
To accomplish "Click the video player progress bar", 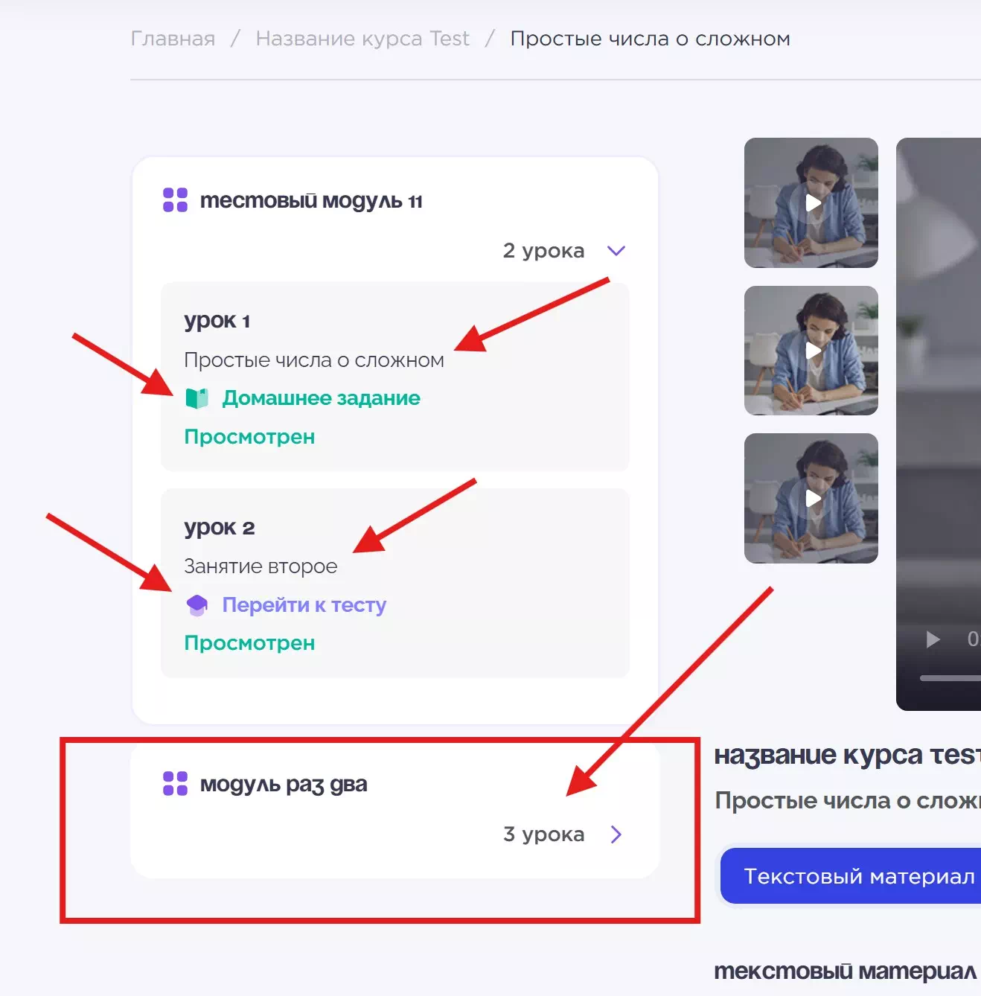I will pos(950,678).
